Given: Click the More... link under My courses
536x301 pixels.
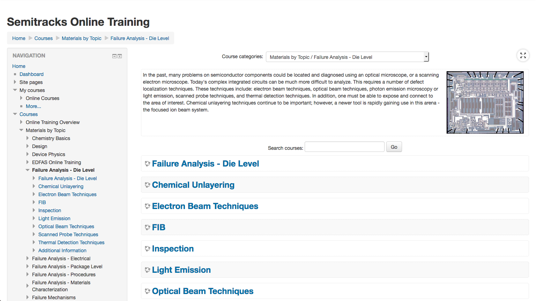Looking at the screenshot, I should (33, 106).
